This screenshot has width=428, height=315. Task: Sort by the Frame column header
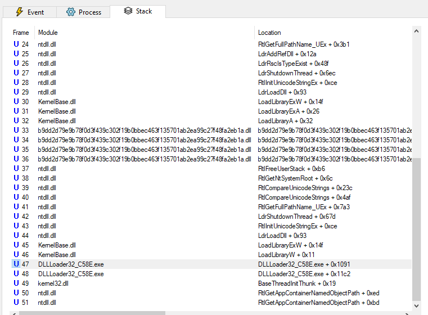pos(21,33)
